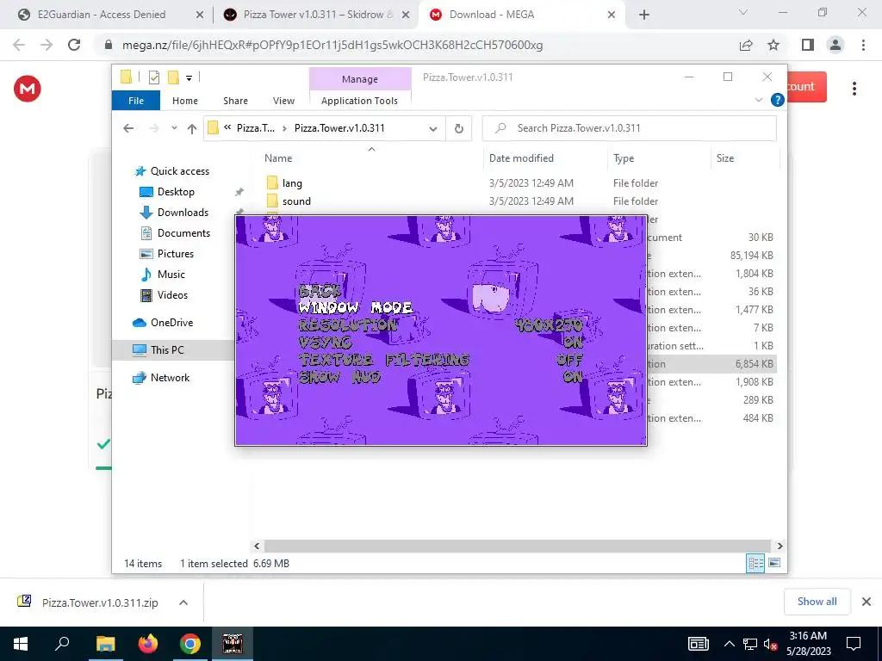This screenshot has width=882, height=661.
Task: Open taskbar search magnifier
Action: coord(62,644)
